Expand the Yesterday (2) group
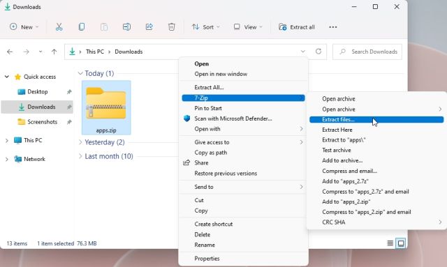 pos(80,142)
